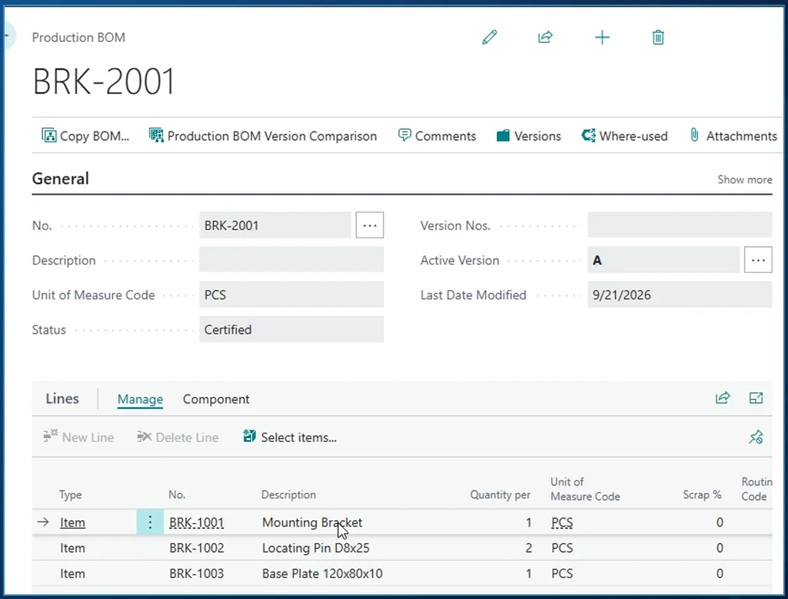Open row options menu for BRK-1001
788x599 pixels.
point(150,523)
